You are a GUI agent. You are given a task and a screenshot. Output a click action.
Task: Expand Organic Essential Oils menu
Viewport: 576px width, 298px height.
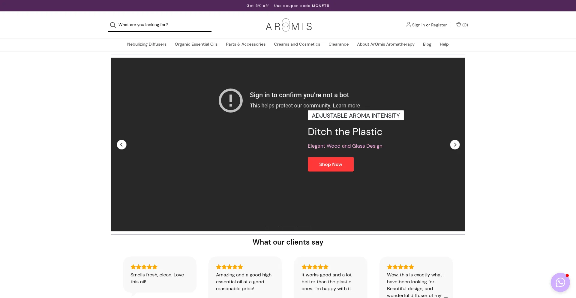(x=196, y=44)
